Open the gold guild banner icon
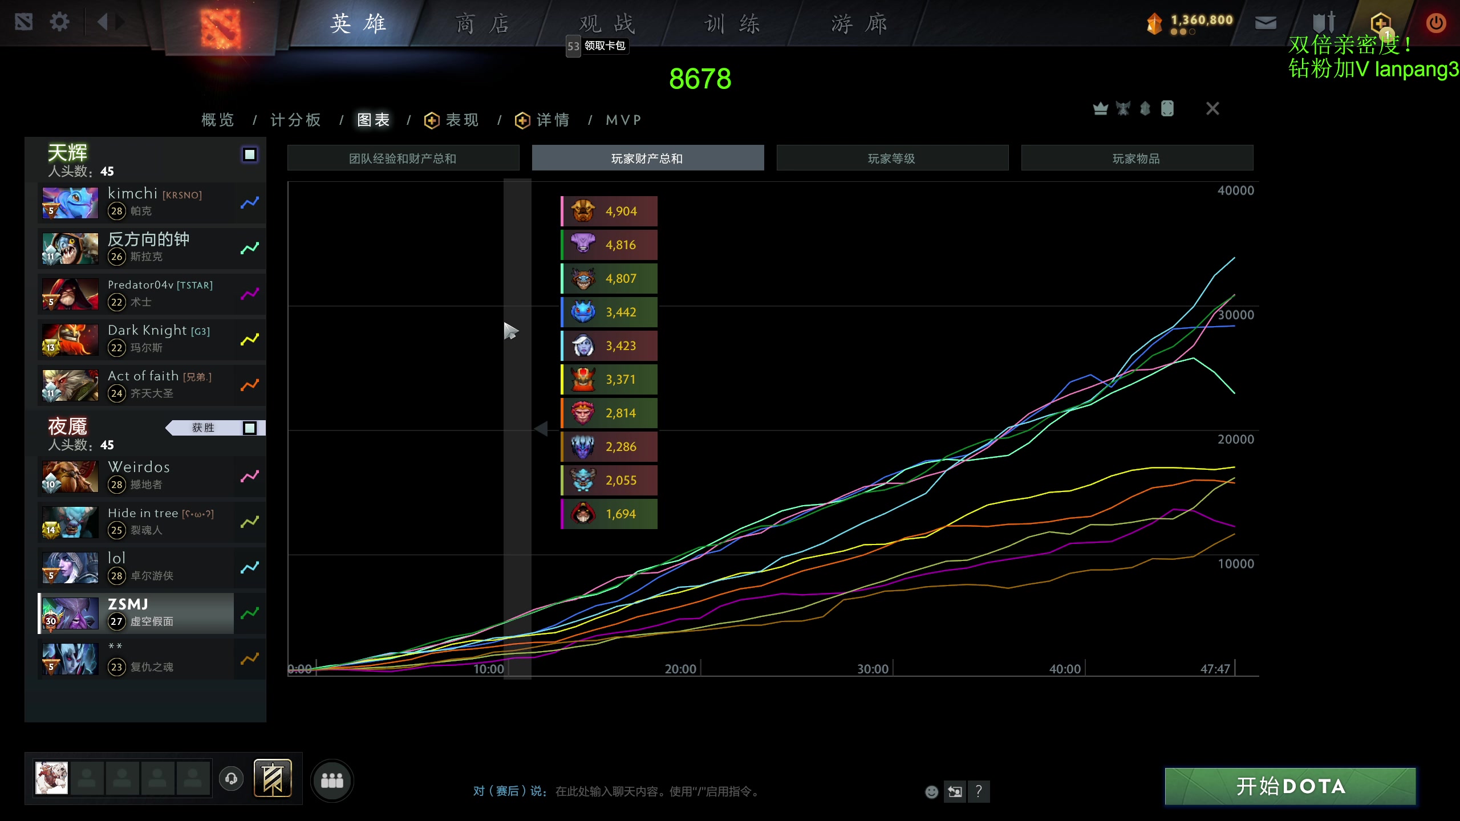The image size is (1460, 821). tap(273, 778)
